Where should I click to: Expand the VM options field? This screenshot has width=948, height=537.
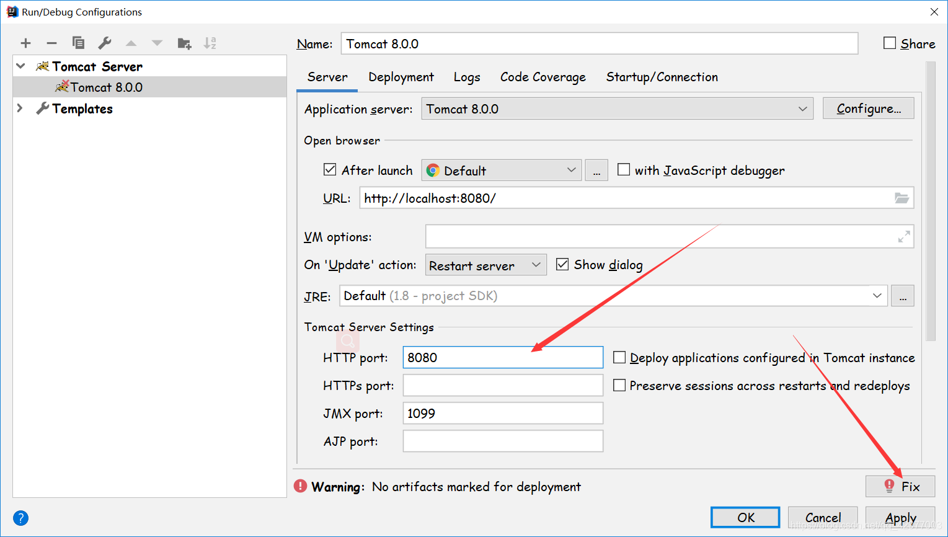[904, 236]
